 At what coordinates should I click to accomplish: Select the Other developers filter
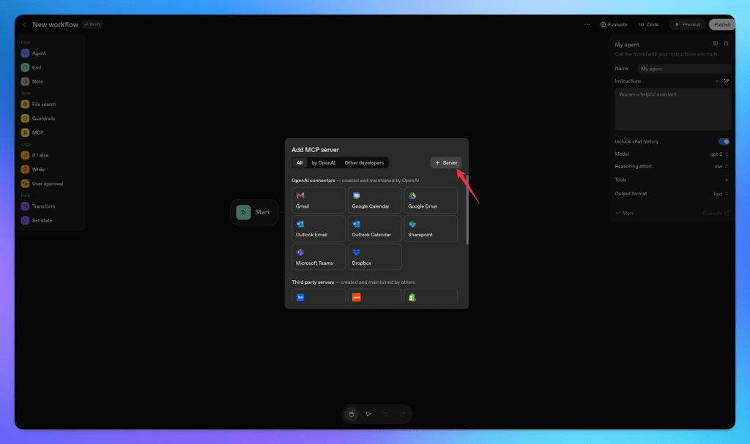[363, 162]
